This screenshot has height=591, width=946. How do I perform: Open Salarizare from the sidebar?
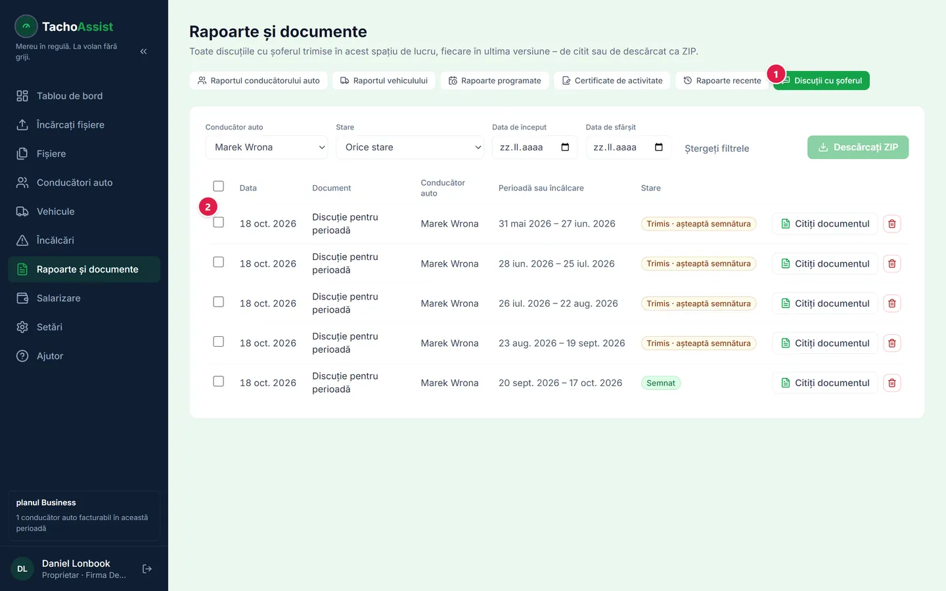pos(84,298)
